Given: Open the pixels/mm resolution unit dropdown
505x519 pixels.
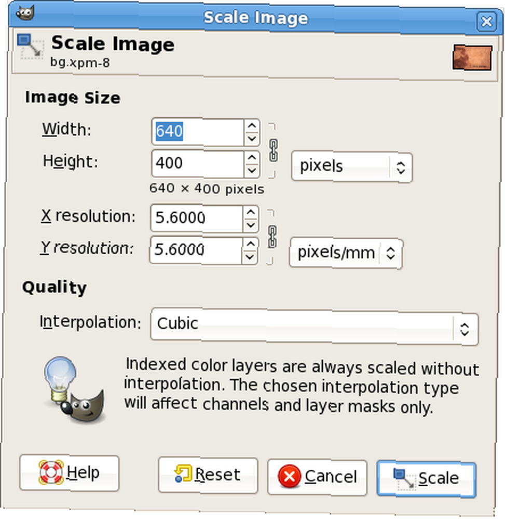Looking at the screenshot, I should pyautogui.click(x=346, y=253).
